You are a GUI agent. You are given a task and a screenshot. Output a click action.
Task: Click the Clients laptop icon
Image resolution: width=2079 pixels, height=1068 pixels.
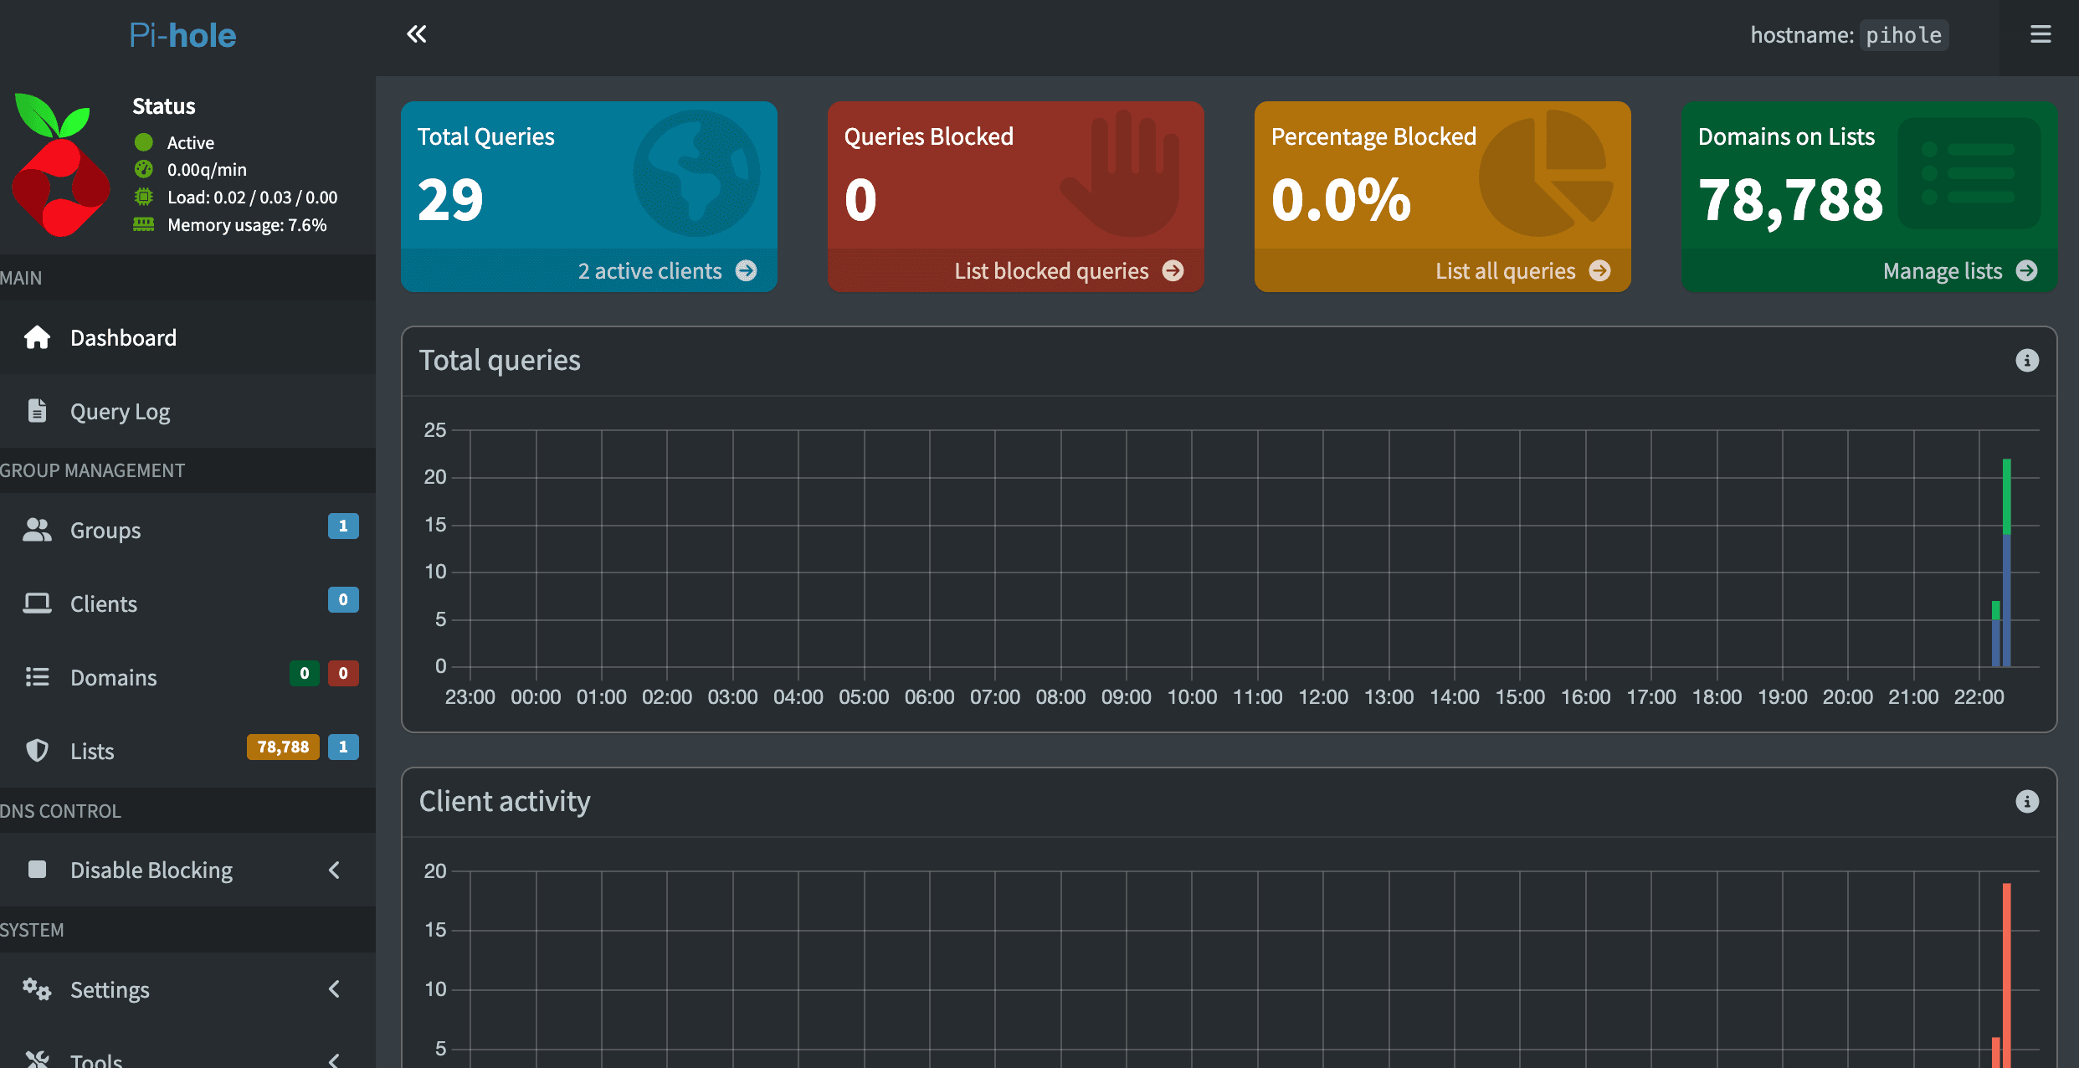tap(37, 602)
